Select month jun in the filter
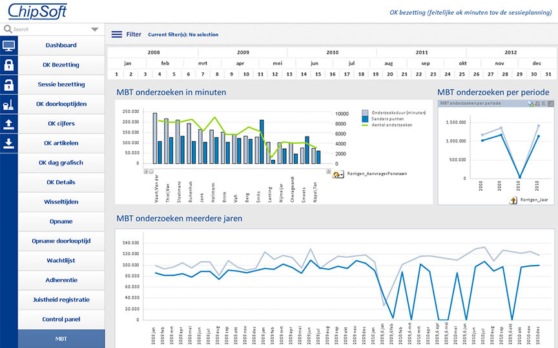This screenshot has width=558, height=348. [x=315, y=63]
